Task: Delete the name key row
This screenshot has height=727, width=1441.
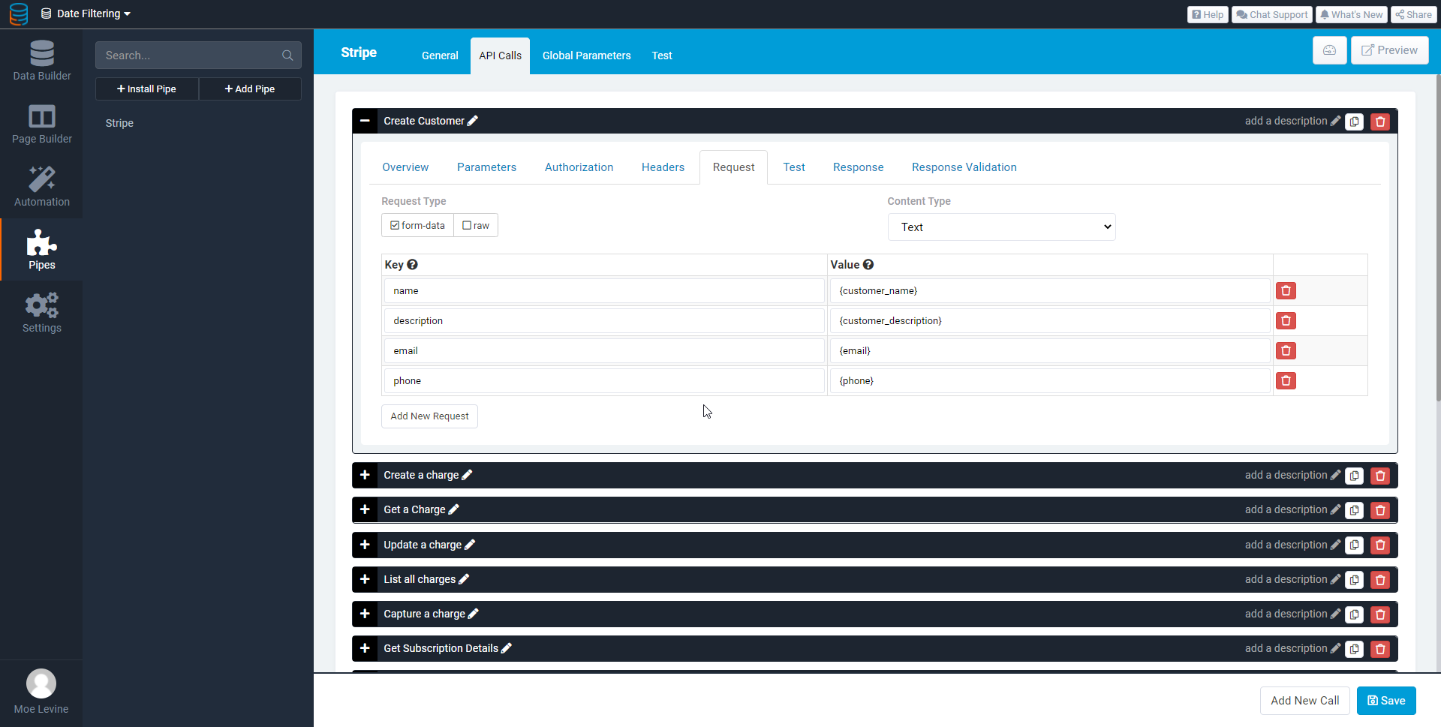Action: click(x=1286, y=291)
